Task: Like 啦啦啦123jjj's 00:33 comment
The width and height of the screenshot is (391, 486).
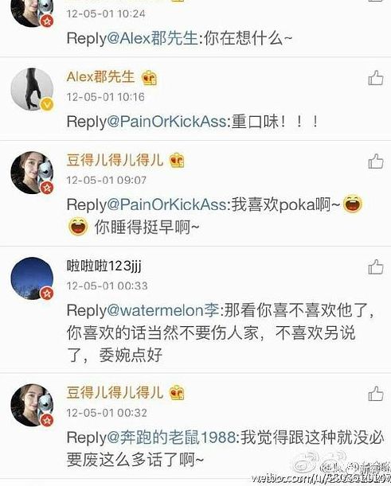Action: pyautogui.click(x=376, y=266)
